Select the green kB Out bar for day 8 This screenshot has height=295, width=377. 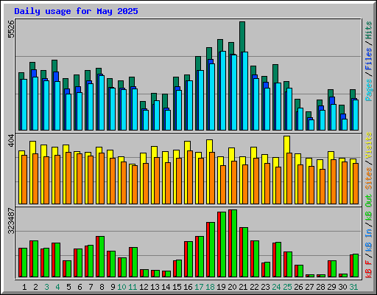(x=102, y=257)
